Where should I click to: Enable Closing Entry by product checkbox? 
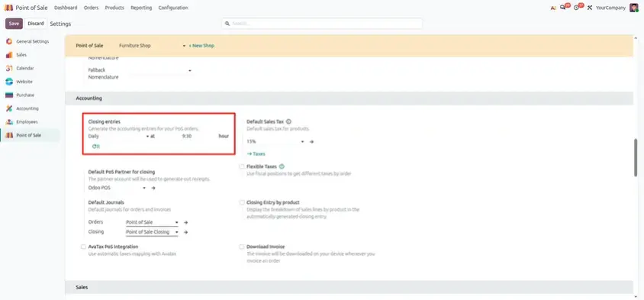pyautogui.click(x=241, y=202)
